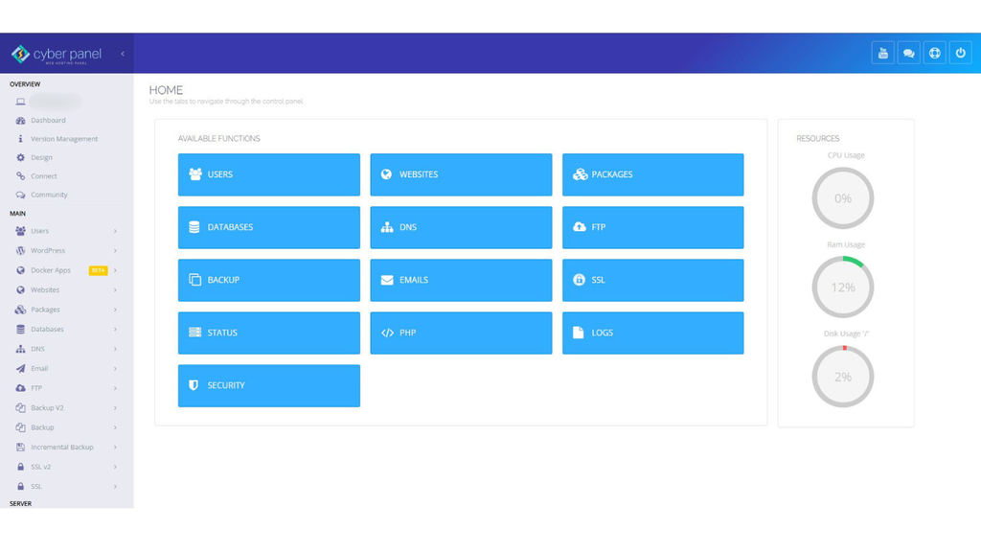Click the Backup V2 icon in sidebar
981x552 pixels.
tap(21, 408)
